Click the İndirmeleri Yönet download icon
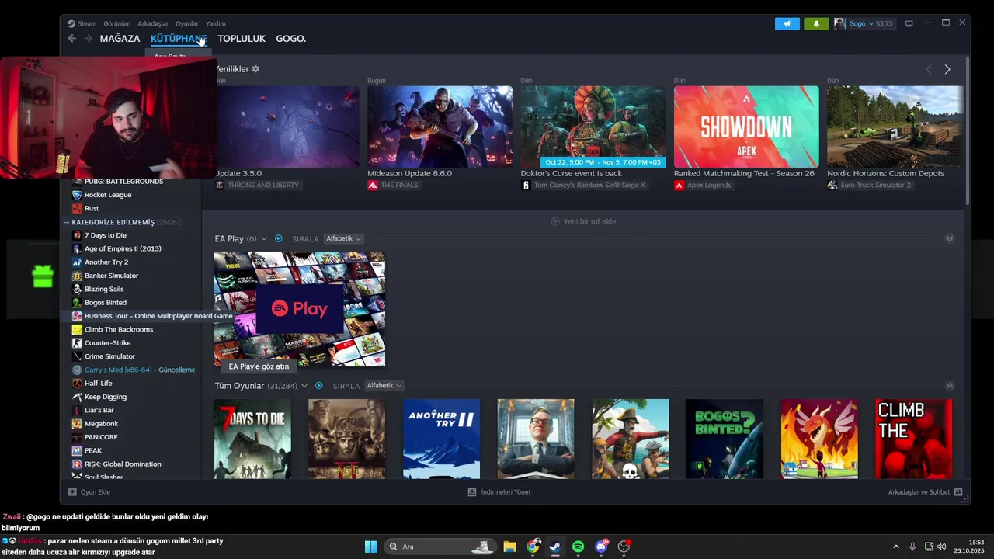The image size is (994, 559). [472, 492]
